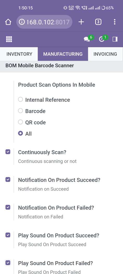Open the browser three-dot overflow menu
The width and height of the screenshot is (123, 274).
[x=114, y=22]
